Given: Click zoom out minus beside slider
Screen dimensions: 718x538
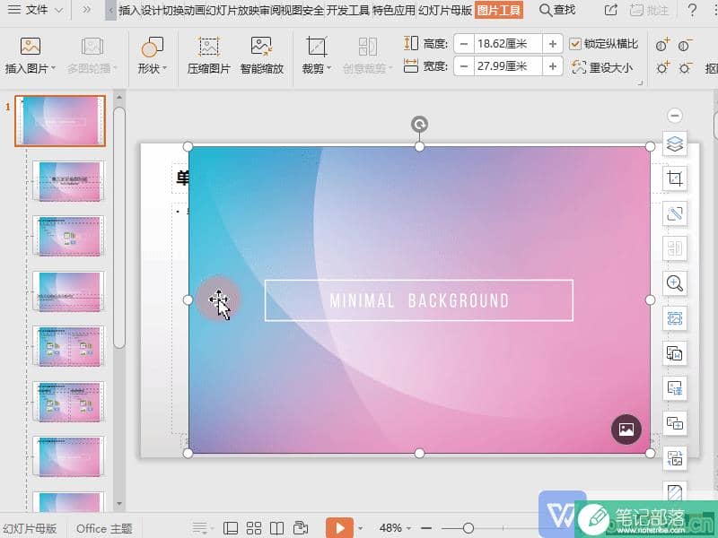Looking at the screenshot, I should 425,528.
